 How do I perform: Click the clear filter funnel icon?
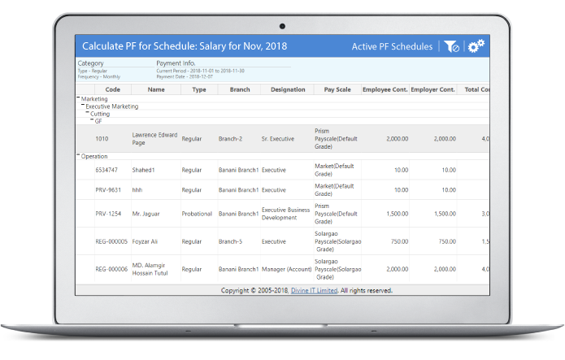451,46
